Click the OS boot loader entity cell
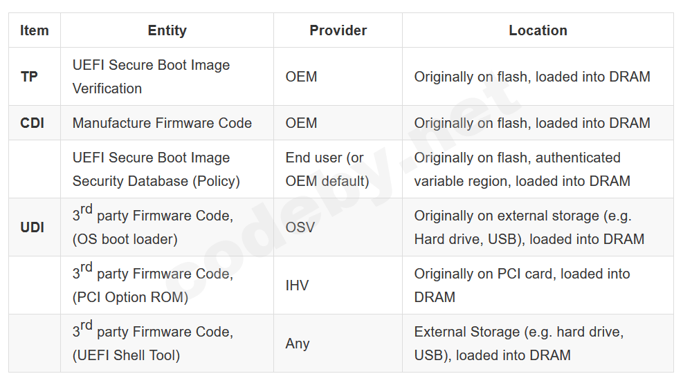683x385 pixels. pyautogui.click(x=153, y=227)
